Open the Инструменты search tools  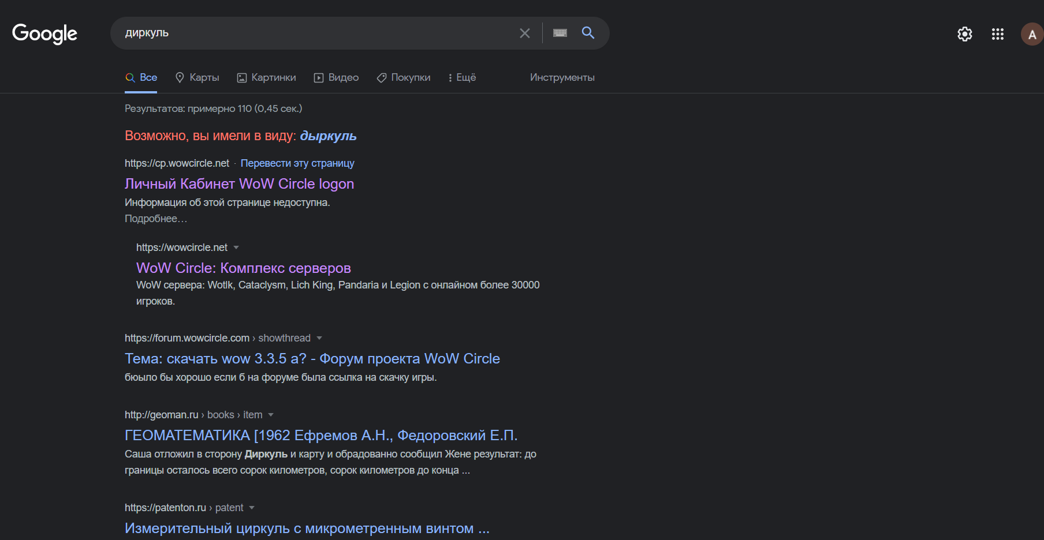[x=562, y=77]
